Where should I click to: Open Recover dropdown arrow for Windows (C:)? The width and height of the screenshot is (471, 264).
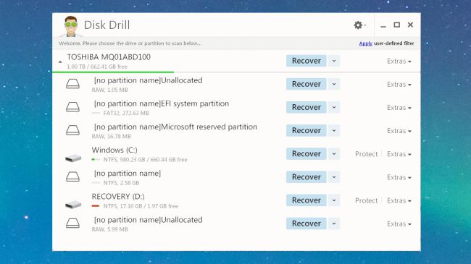click(334, 154)
